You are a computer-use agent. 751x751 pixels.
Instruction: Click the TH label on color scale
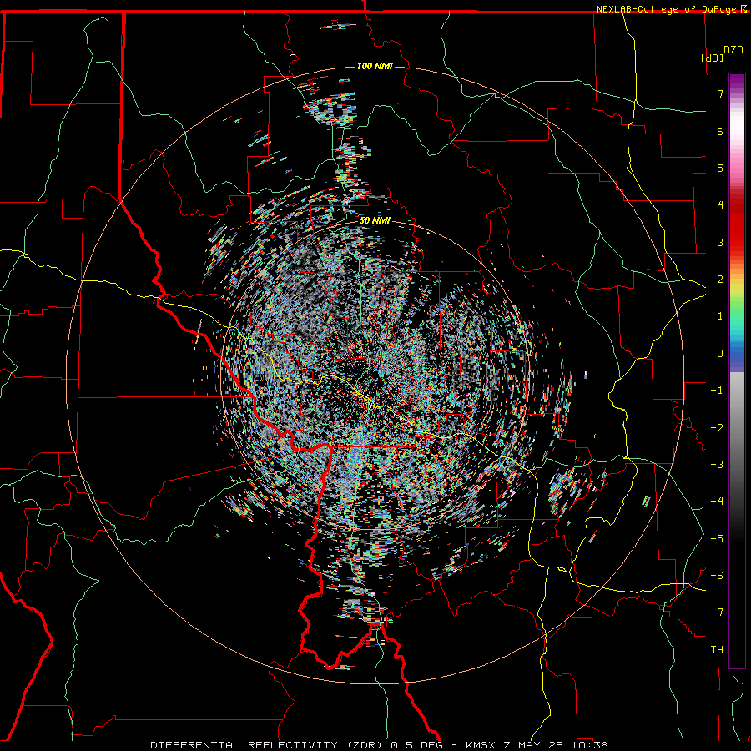click(x=717, y=649)
